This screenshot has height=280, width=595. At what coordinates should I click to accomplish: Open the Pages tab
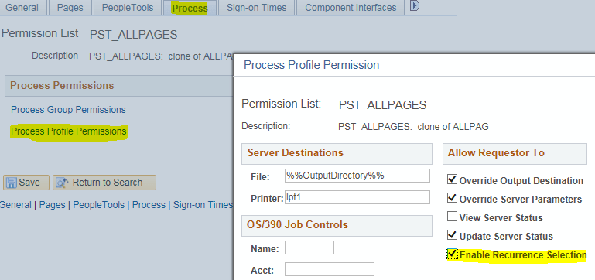click(70, 8)
